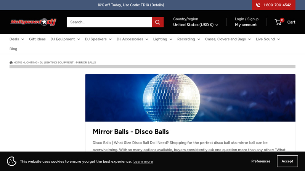The width and height of the screenshot is (305, 171).
Task: Click the cookie icon in consent bar
Action: [12, 161]
